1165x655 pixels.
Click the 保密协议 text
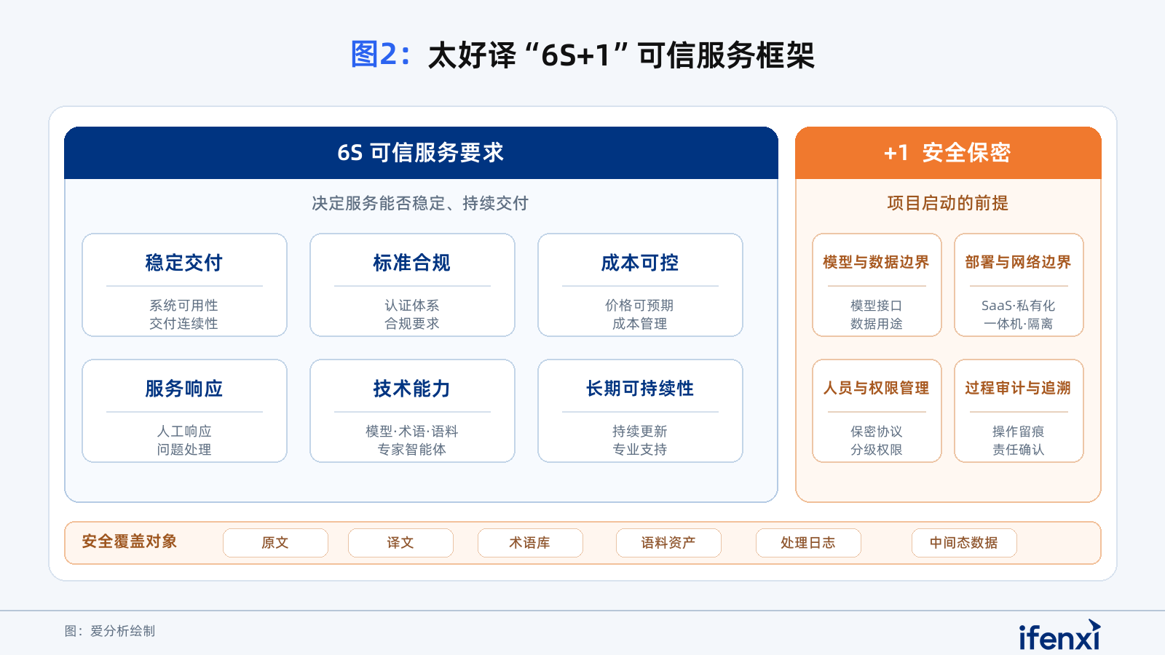click(877, 432)
